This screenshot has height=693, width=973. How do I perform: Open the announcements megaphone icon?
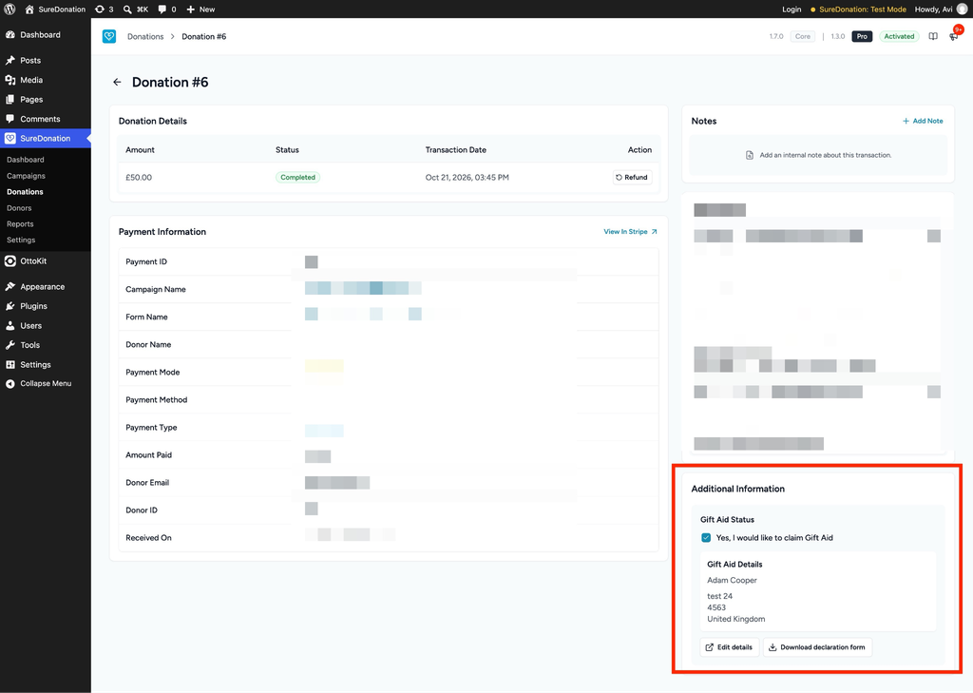[954, 37]
